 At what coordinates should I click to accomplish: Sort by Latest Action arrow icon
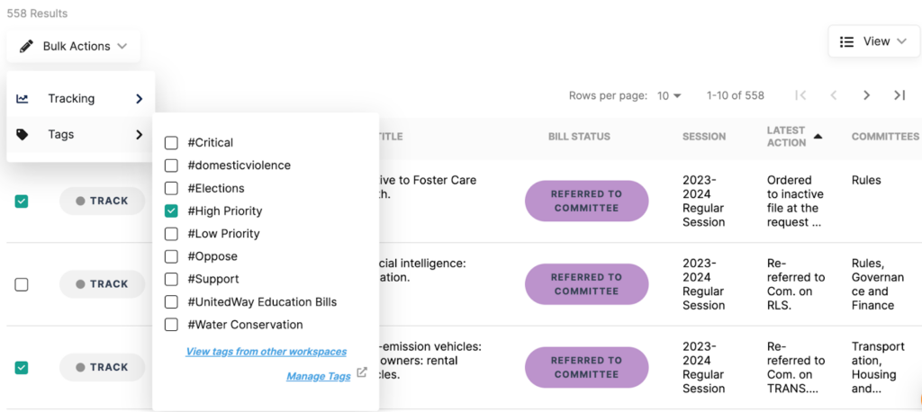(818, 137)
